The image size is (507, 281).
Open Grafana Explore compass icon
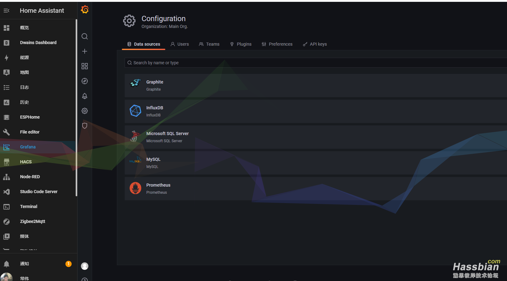85,81
